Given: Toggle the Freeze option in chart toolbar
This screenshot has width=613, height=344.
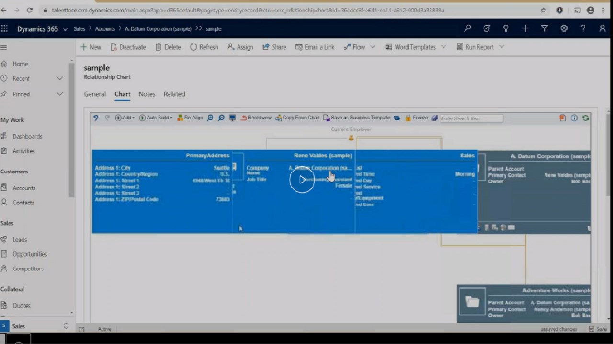Looking at the screenshot, I should [x=416, y=118].
